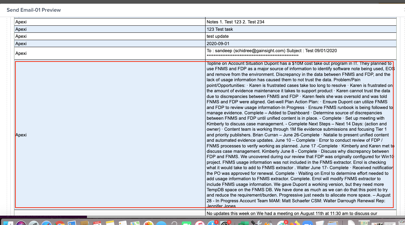Click the Apexi cell beside the "To : sandeep" row
405x225 pixels.
[x=110, y=53]
